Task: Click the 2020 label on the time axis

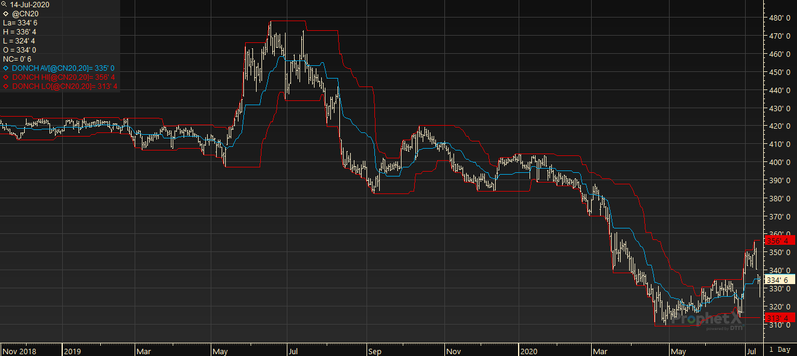Action: click(x=528, y=351)
